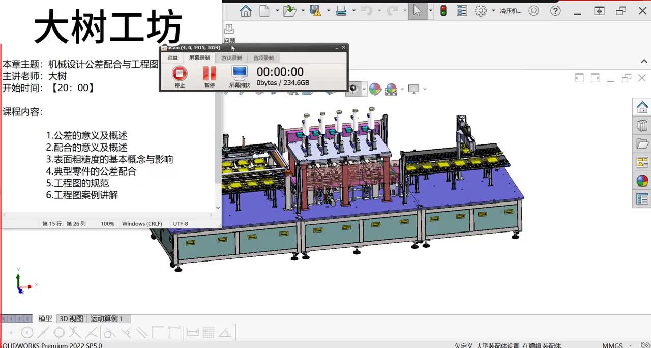
Task: Expand the Hide/Show Items dropdown arrow
Action: tap(363, 90)
